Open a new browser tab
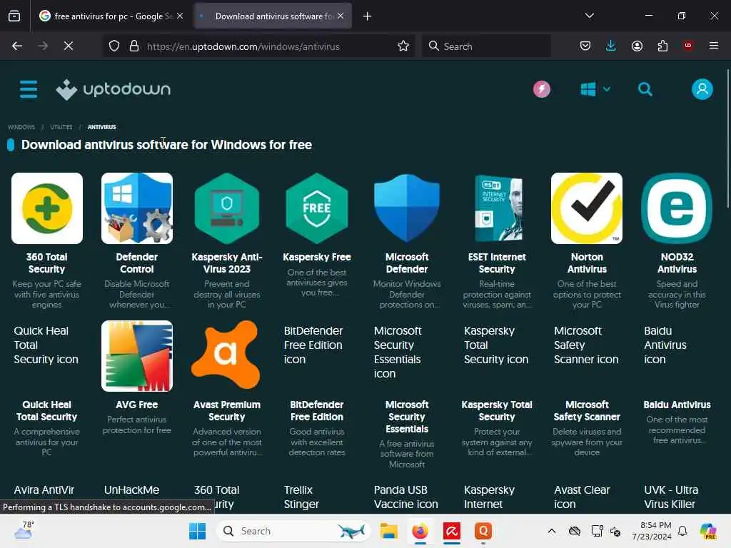The height and width of the screenshot is (548, 731). pos(367,16)
